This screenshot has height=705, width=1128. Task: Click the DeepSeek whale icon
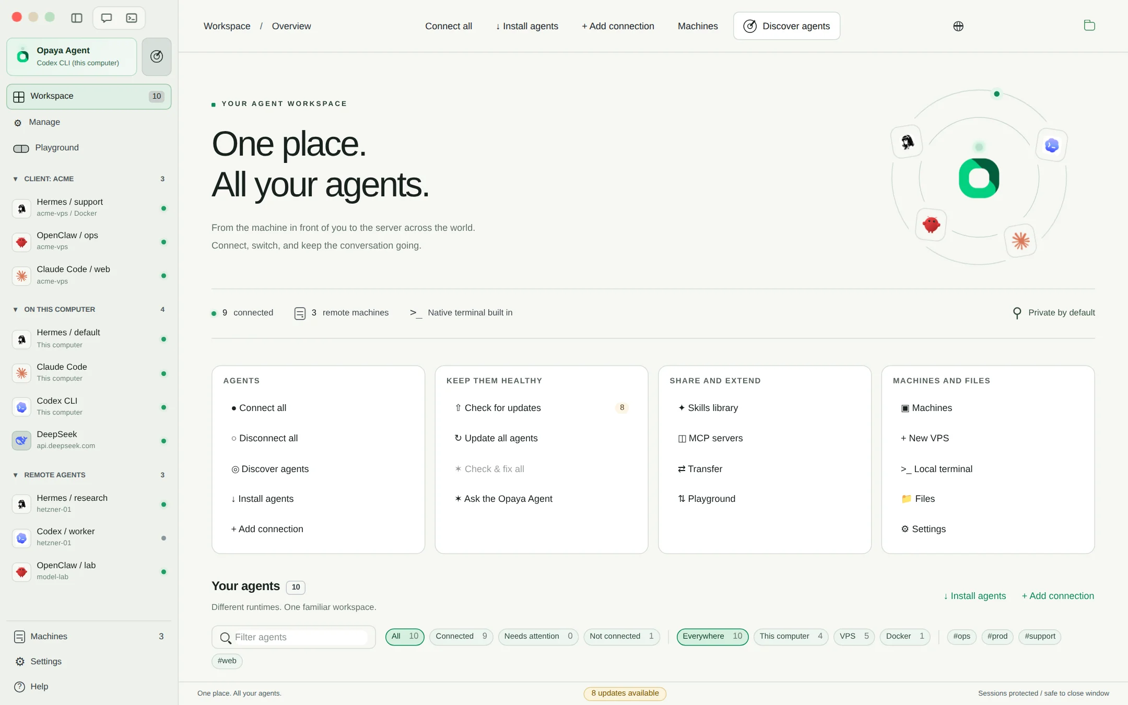click(21, 441)
